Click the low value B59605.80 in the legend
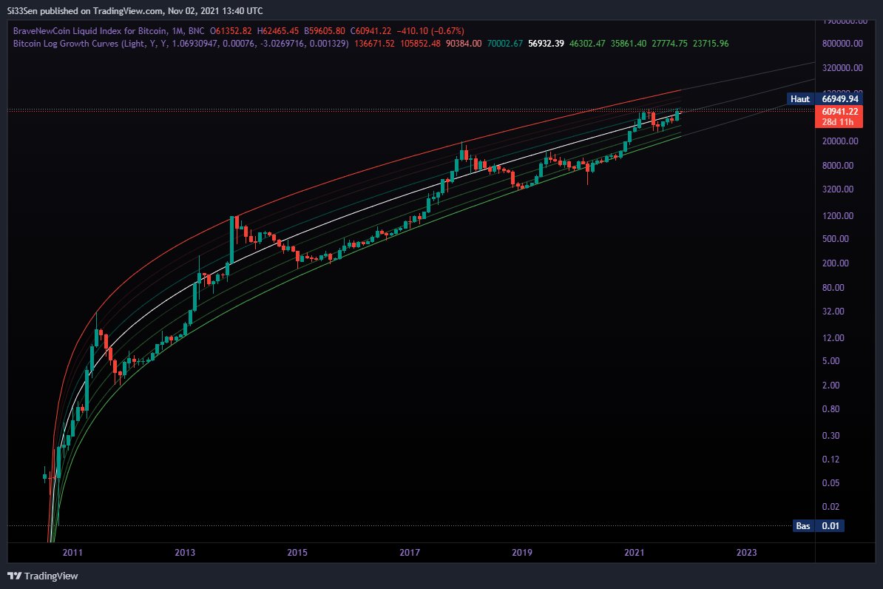 point(325,31)
